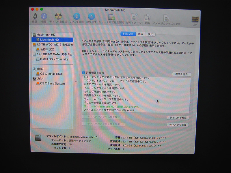Click ジャーナル記録を開始 toolbar icon
231x173 pixels.
coord(111,17)
